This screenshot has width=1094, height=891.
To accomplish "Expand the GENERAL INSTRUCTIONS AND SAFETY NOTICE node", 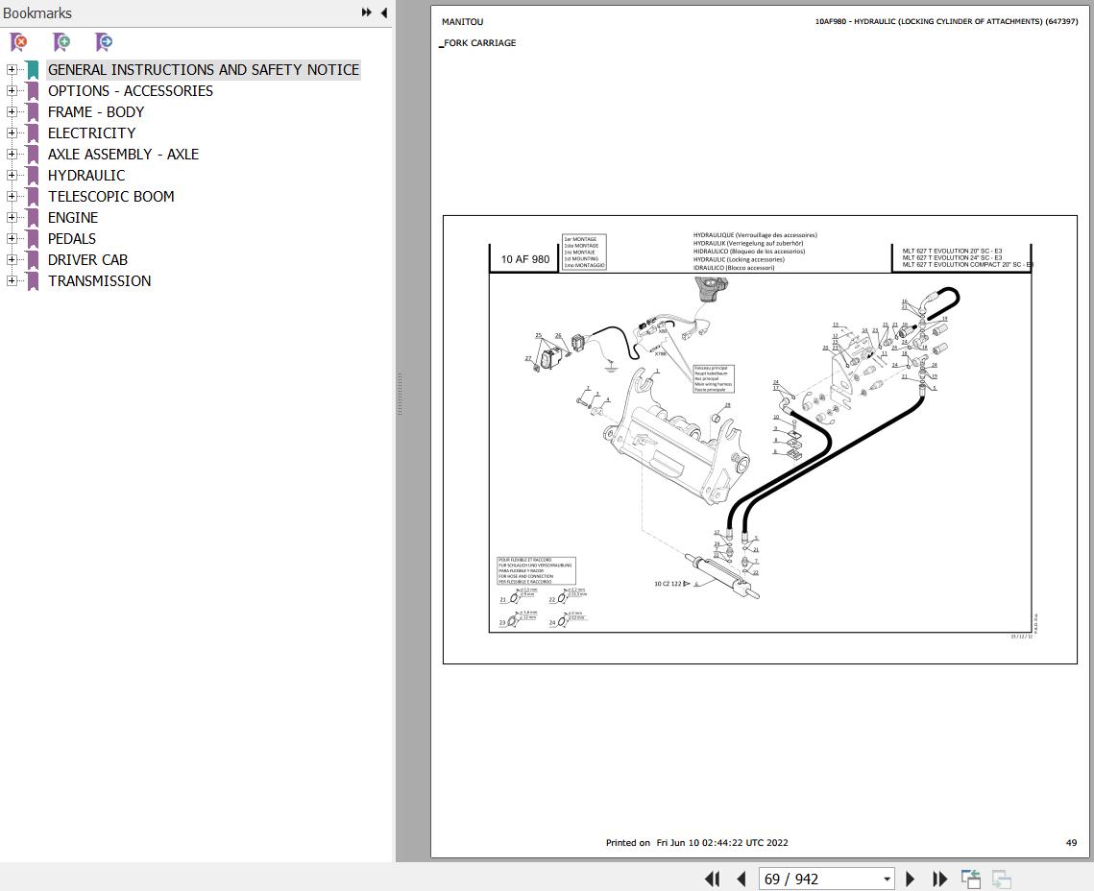I will click(12, 70).
